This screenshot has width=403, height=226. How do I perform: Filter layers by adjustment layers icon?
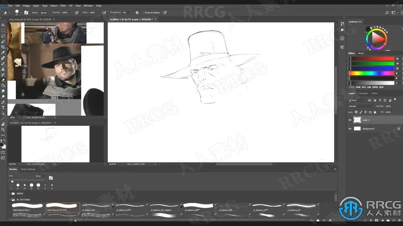click(x=375, y=100)
